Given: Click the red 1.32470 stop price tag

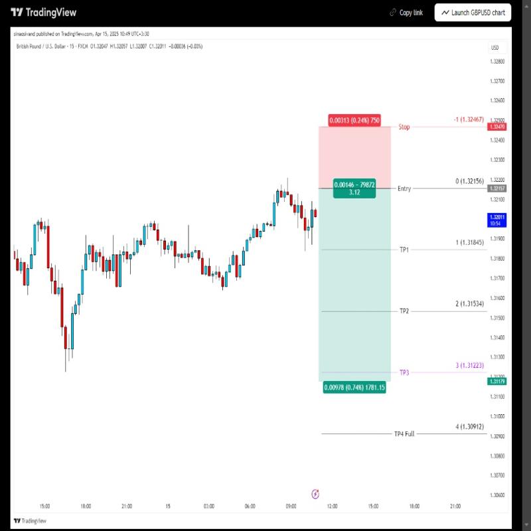Looking at the screenshot, I should pyautogui.click(x=496, y=127).
